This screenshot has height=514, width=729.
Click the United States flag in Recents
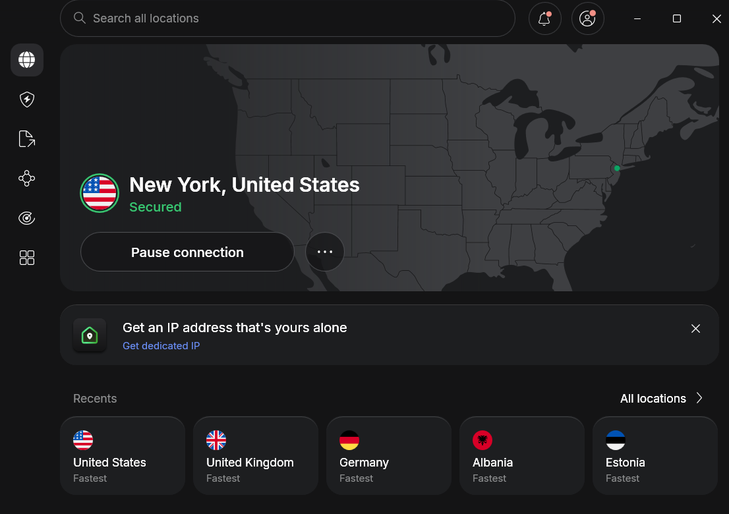(82, 440)
